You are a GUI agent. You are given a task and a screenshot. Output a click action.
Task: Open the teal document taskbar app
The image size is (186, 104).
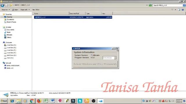click(80, 101)
